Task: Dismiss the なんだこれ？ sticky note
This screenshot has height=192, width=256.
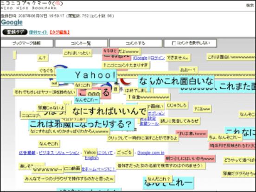Action: pyautogui.click(x=159, y=179)
